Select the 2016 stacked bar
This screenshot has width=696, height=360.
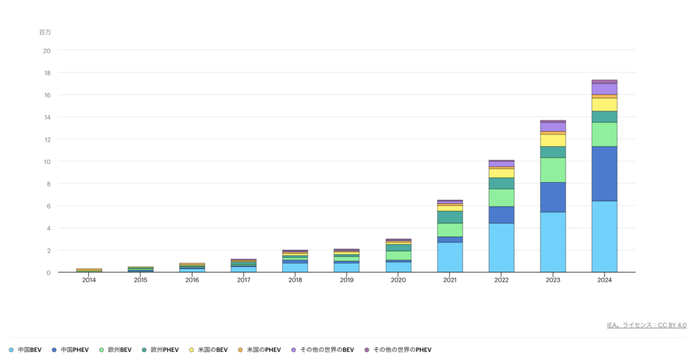[192, 268]
